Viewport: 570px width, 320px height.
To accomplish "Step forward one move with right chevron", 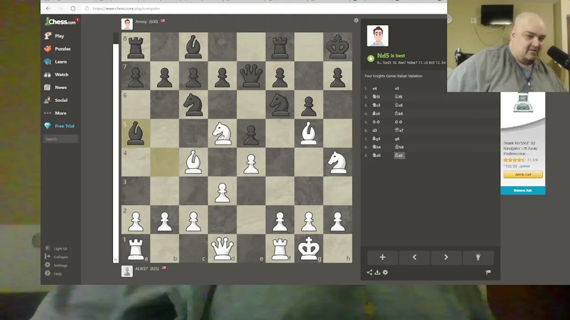I will [x=446, y=257].
